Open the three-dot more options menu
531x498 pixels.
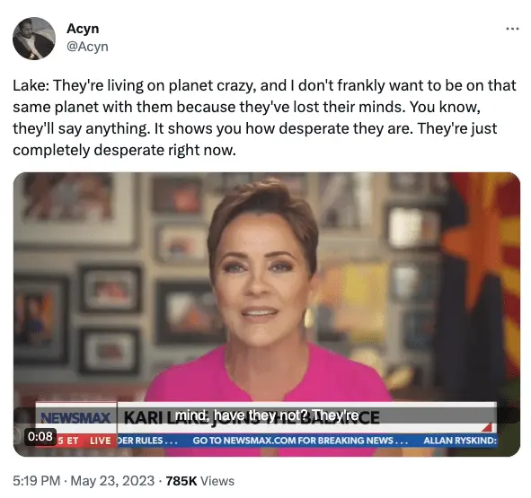pyautogui.click(x=512, y=29)
